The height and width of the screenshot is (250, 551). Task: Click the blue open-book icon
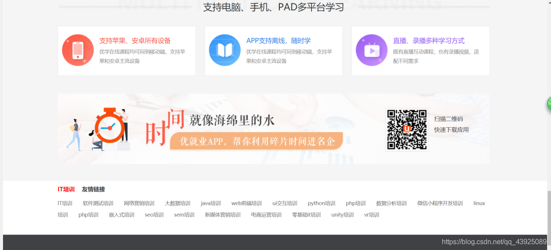click(225, 50)
